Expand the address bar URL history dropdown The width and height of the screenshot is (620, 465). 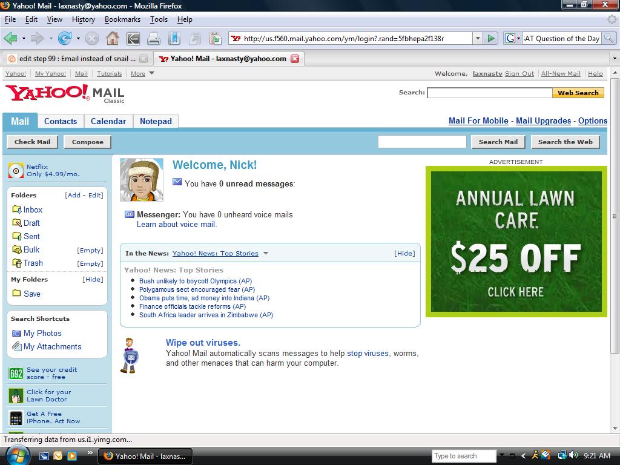pos(478,38)
